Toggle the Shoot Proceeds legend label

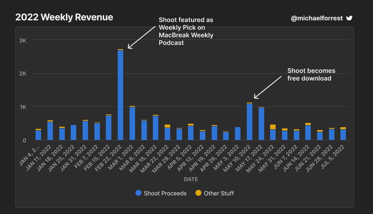click(x=165, y=193)
